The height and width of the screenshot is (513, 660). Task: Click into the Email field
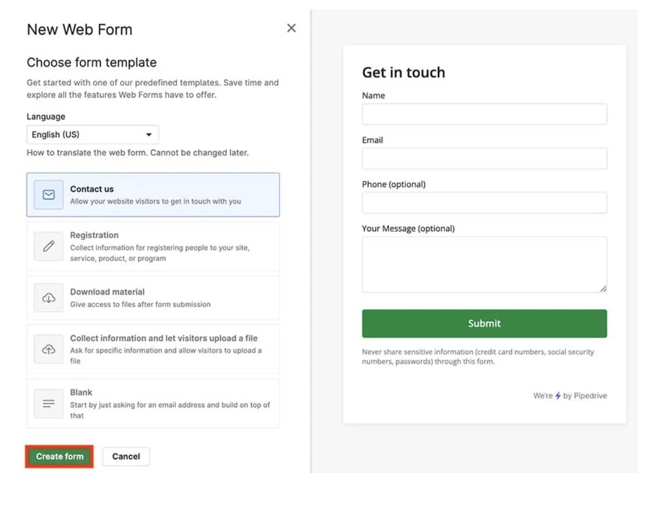pyautogui.click(x=484, y=159)
